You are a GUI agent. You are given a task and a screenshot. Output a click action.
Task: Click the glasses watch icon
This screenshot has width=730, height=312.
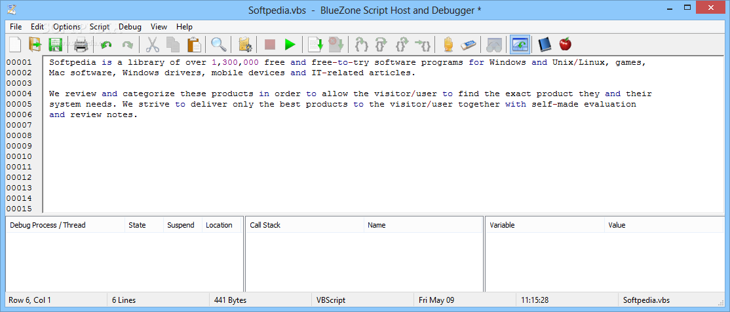click(x=494, y=44)
